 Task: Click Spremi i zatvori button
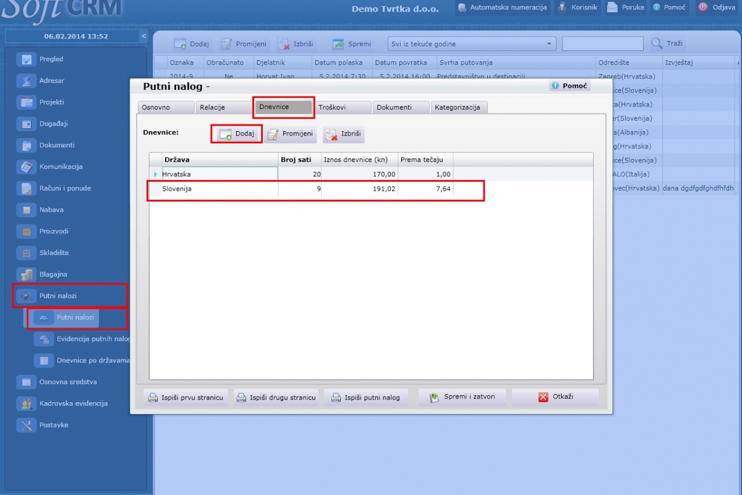point(462,397)
